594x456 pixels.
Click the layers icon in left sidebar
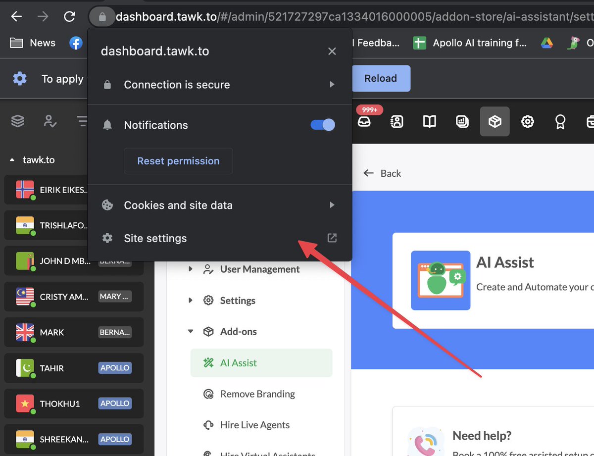(x=18, y=121)
